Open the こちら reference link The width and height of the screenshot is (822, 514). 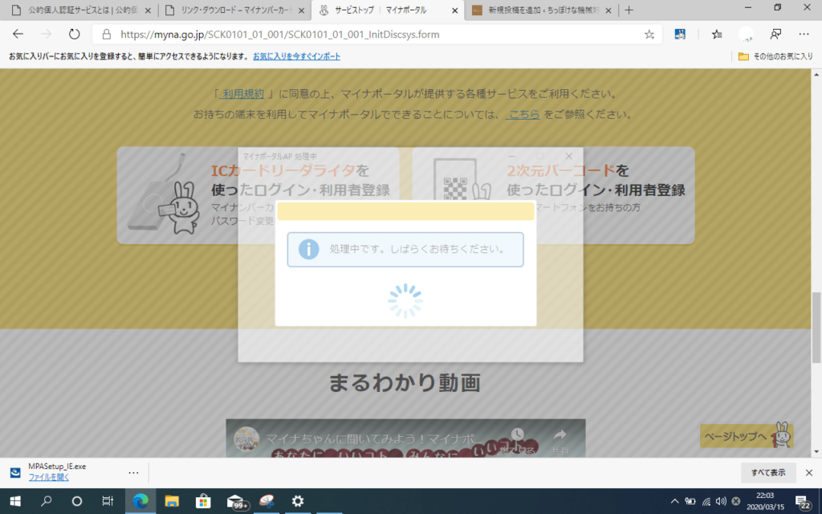[523, 114]
